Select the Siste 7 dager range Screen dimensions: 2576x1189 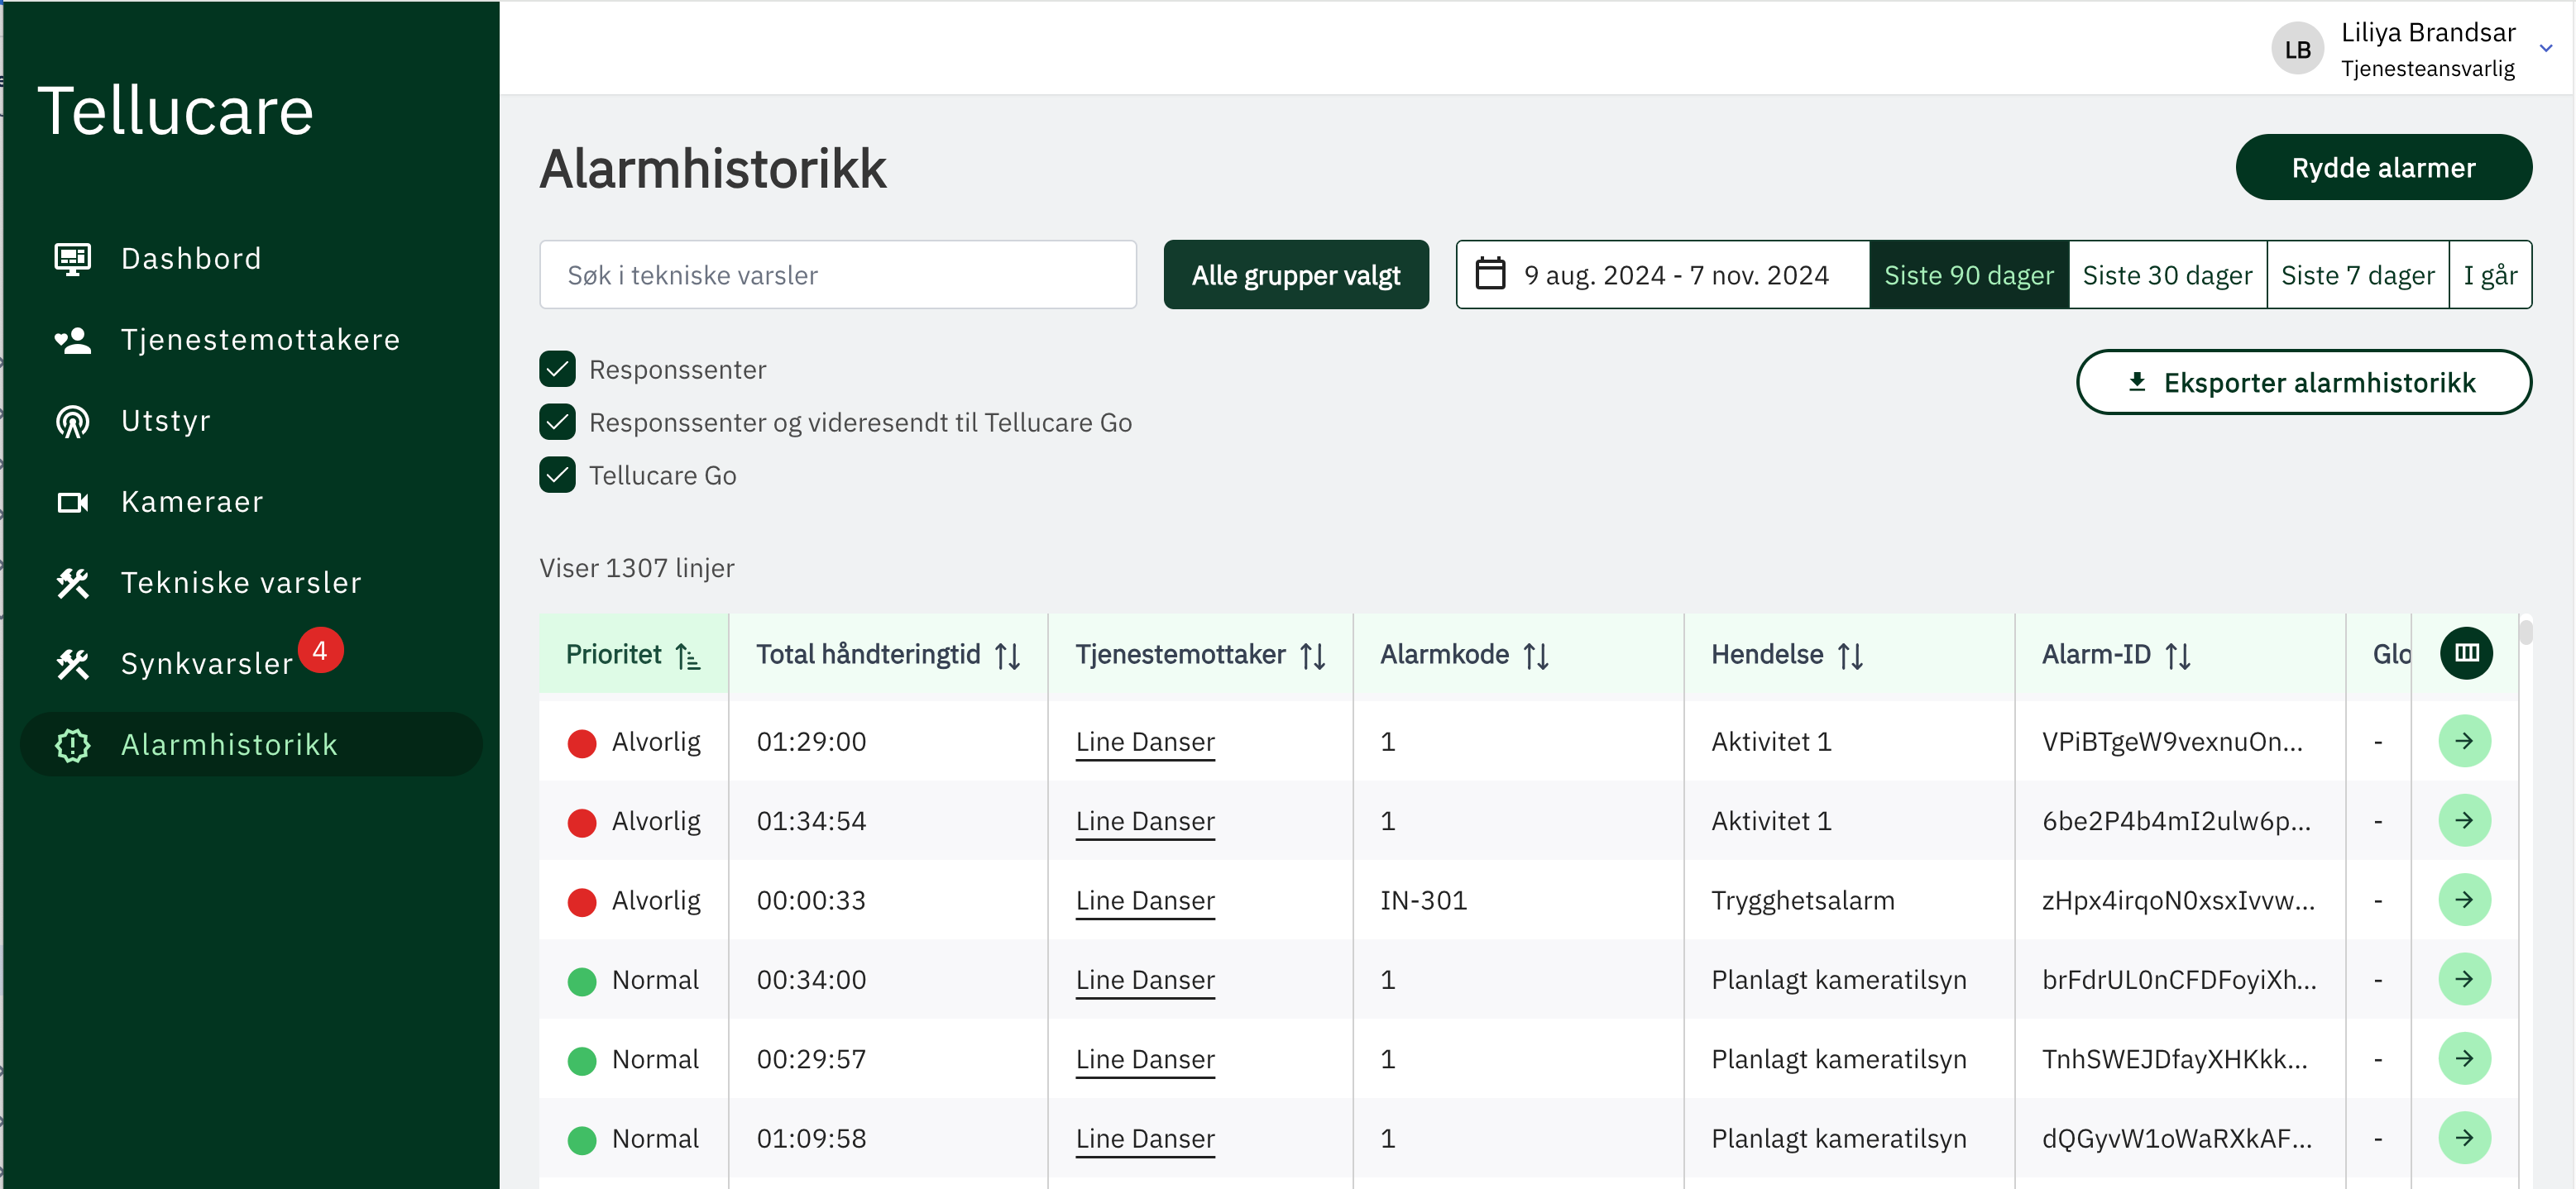point(2357,275)
